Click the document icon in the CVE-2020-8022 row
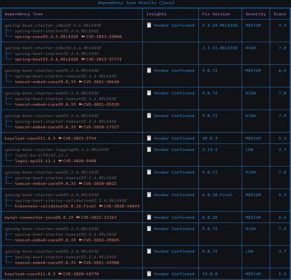The height and width of the screenshot is (280, 291). click(x=149, y=172)
